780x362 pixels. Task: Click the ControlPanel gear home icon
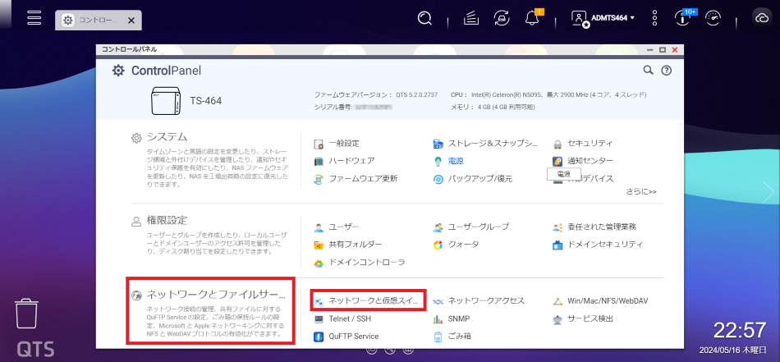click(118, 71)
